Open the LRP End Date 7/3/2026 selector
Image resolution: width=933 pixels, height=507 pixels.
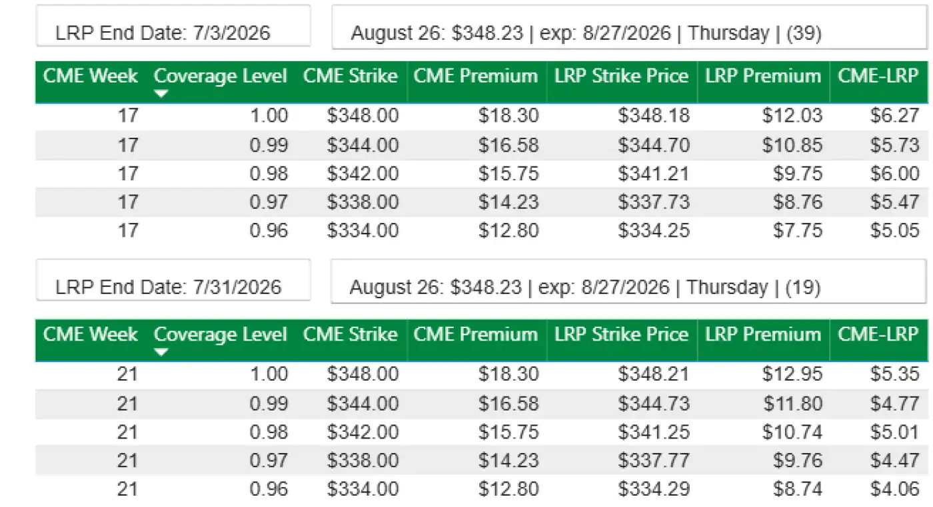[x=173, y=33]
